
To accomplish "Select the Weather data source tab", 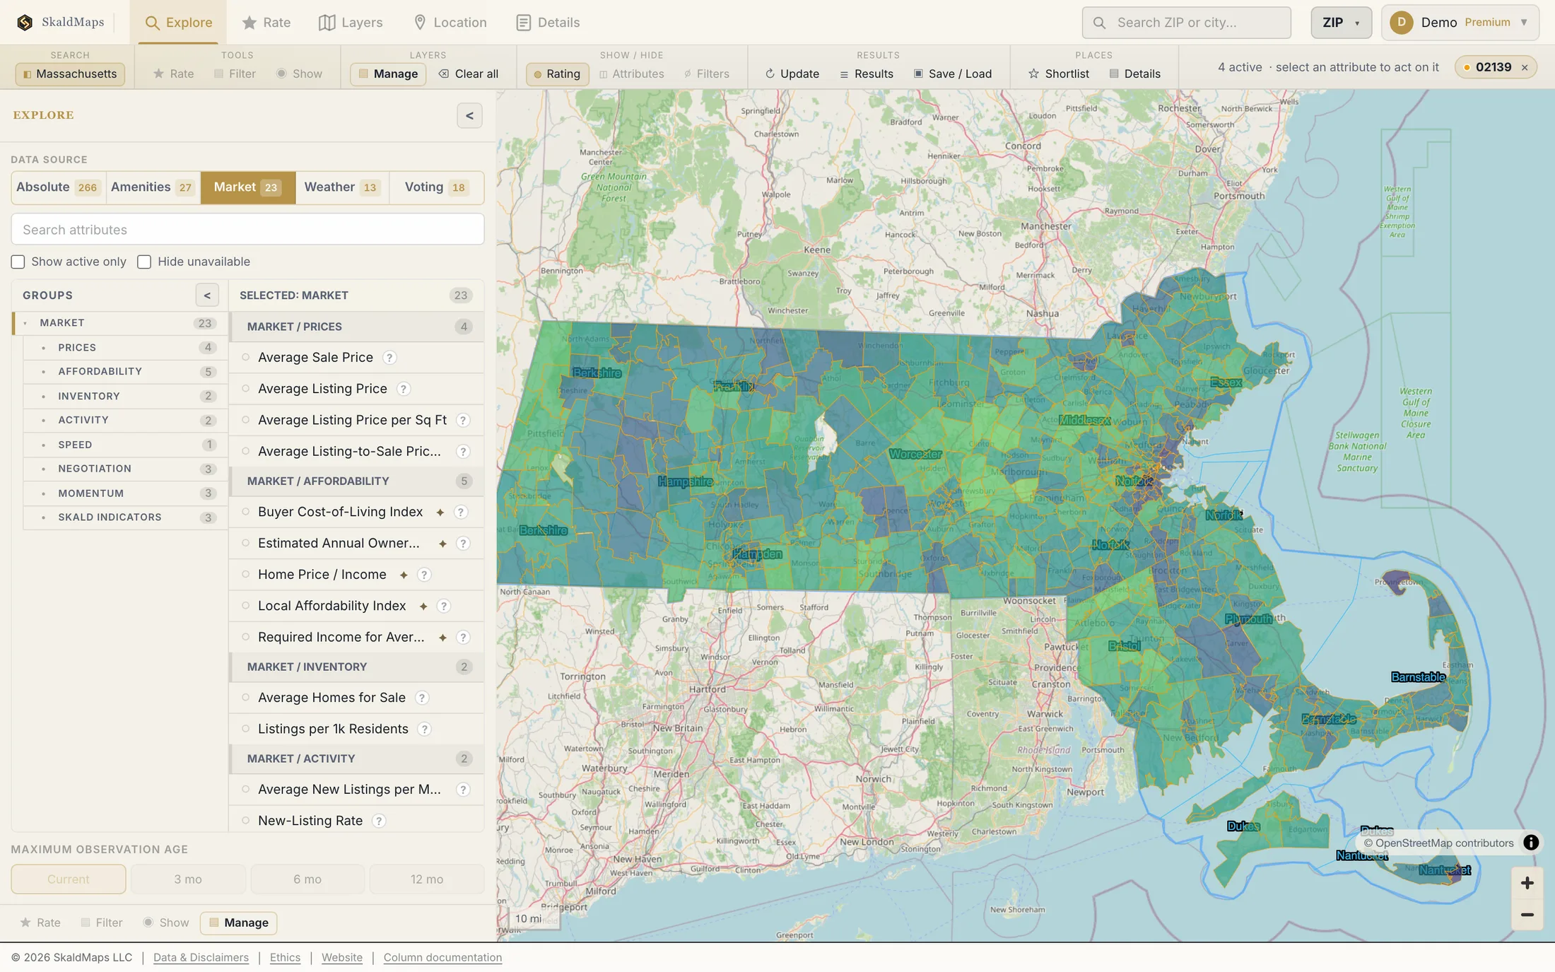I will click(342, 187).
